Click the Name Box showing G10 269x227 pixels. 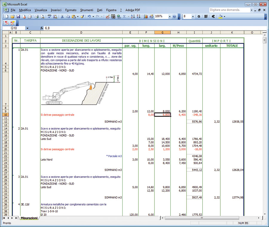(14, 28)
